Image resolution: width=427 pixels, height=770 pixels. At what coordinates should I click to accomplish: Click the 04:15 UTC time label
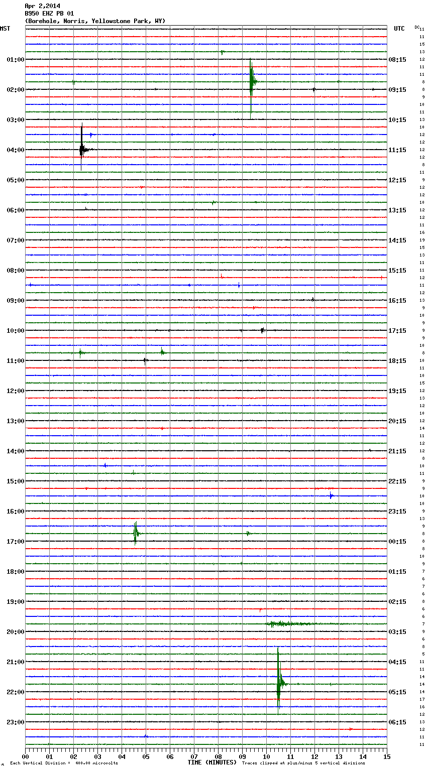click(397, 662)
